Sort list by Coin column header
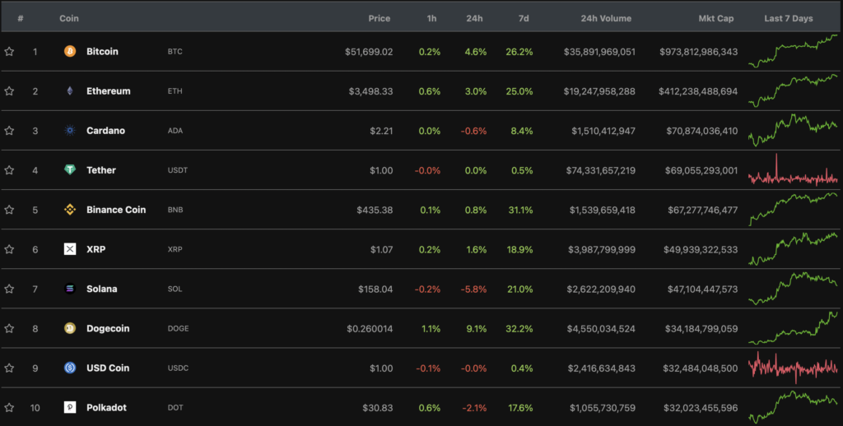 pos(69,18)
